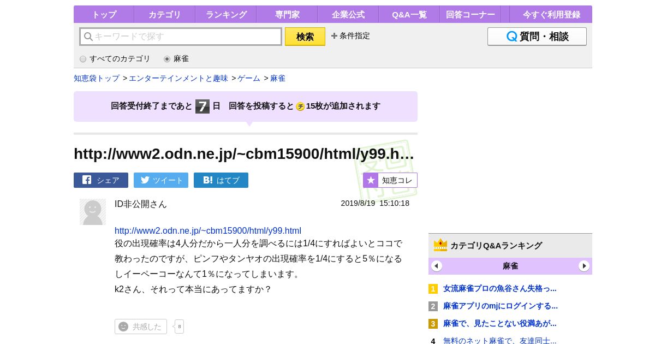This screenshot has width=655, height=344.
Task: Open the 質問・相談 button
Action: pyautogui.click(x=537, y=37)
